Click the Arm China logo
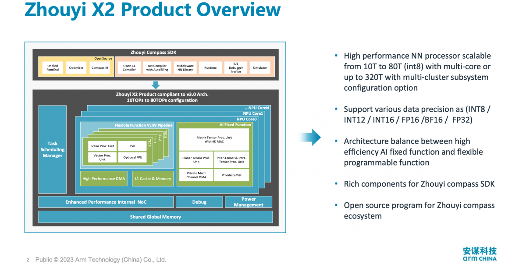 480,254
